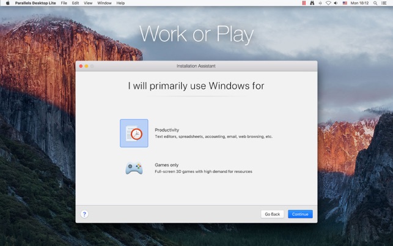Viewport: 393px width, 246px height.
Task: Select the Games only gamepad icon
Action: pos(134,168)
